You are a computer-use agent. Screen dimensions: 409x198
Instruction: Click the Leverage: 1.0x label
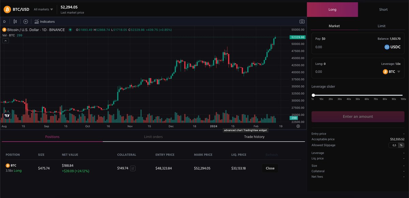pyautogui.click(x=391, y=64)
